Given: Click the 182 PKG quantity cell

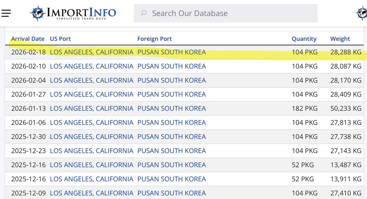Looking at the screenshot, I should [305, 108].
